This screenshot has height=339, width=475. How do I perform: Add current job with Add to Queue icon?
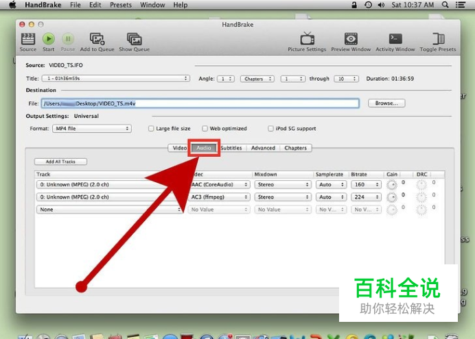point(97,38)
